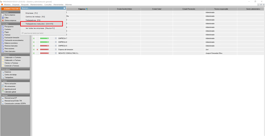265x136 pixels.
Task: Select Centros de trabajo [F2] in Buscar popup
Action: (x=35, y=17)
